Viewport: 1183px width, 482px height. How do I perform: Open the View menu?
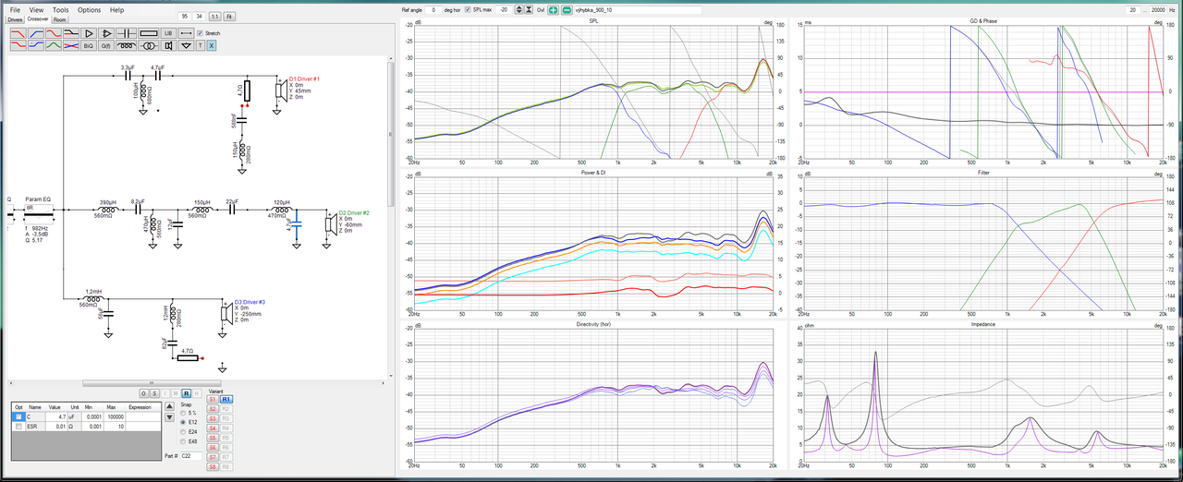point(36,10)
